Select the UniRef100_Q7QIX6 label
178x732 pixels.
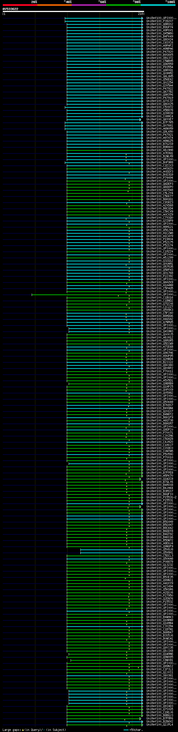pos(160,304)
